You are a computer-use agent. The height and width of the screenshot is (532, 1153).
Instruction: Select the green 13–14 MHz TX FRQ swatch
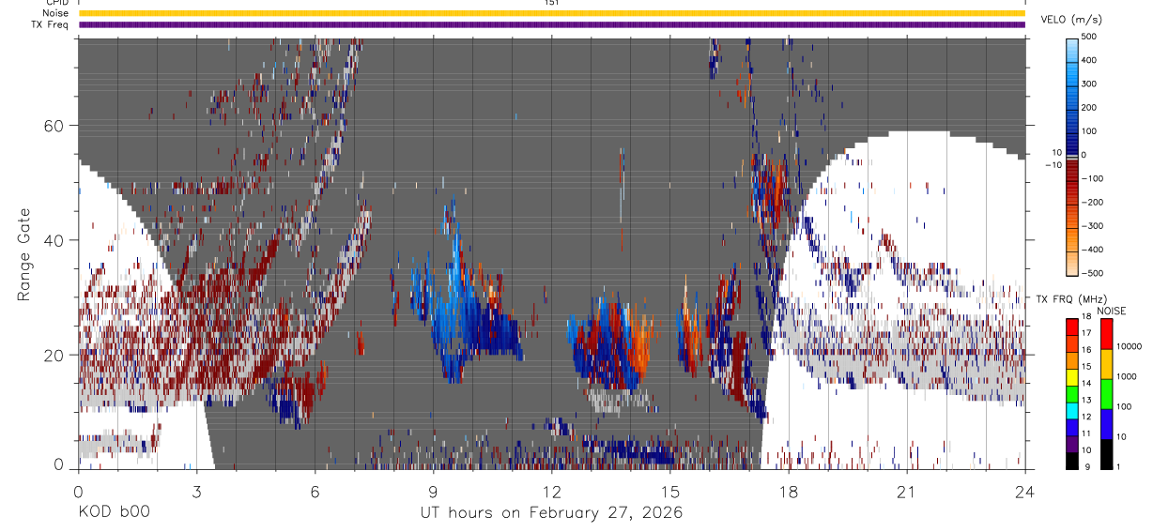1072,394
